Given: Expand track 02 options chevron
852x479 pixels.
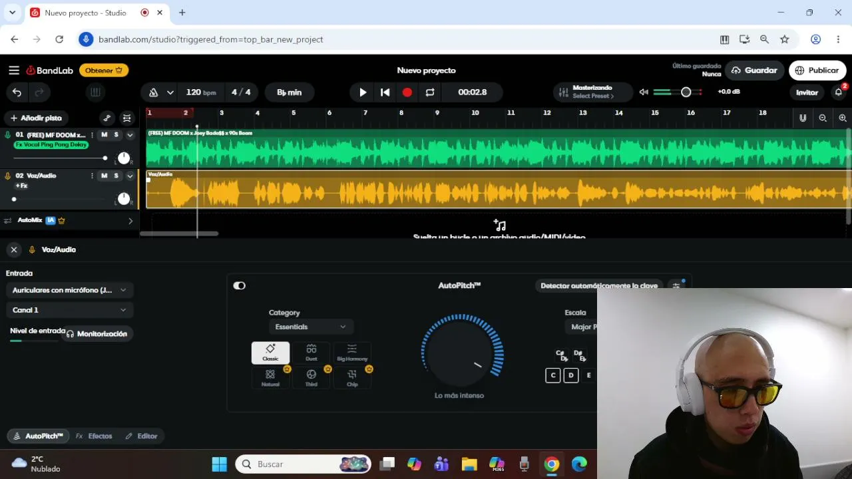Looking at the screenshot, I should tap(130, 176).
